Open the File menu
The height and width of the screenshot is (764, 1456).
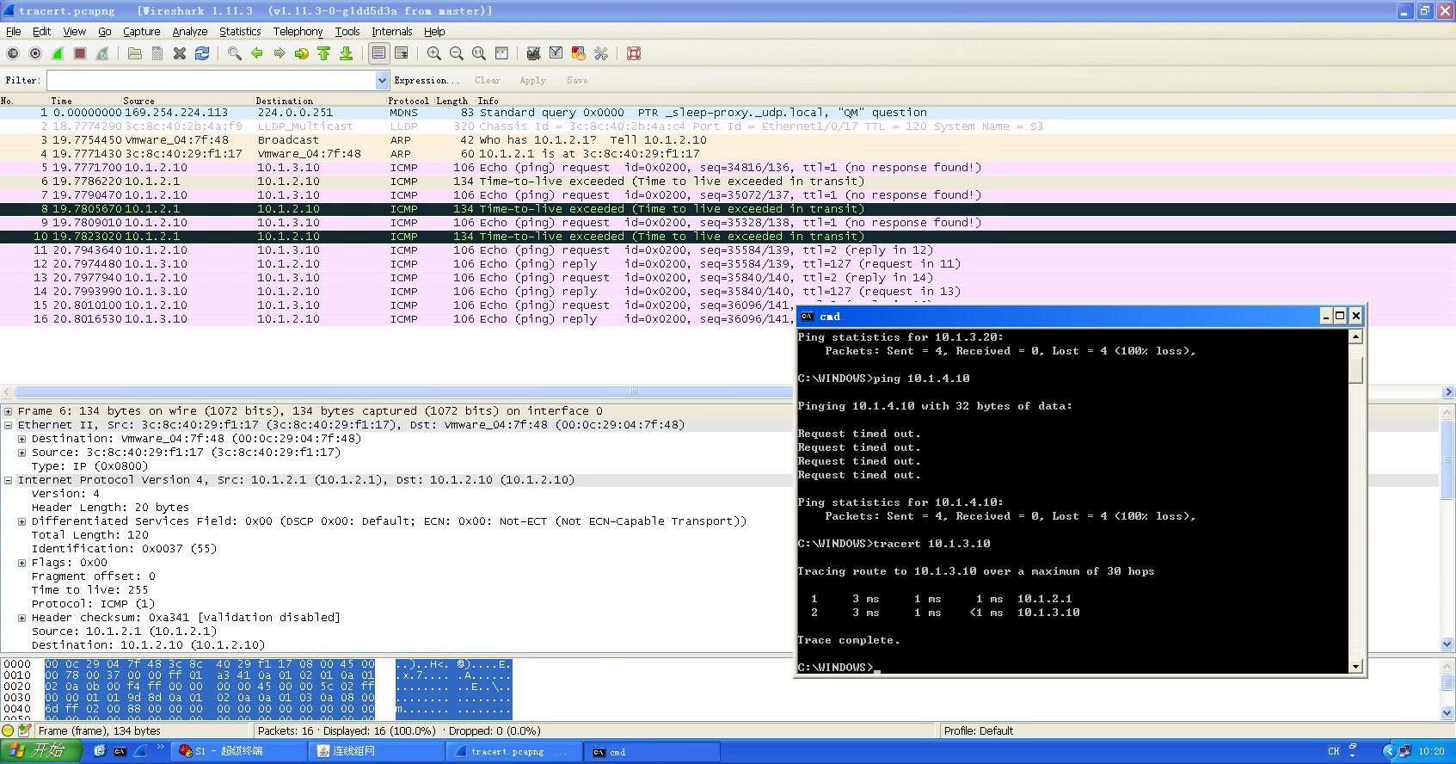(14, 32)
